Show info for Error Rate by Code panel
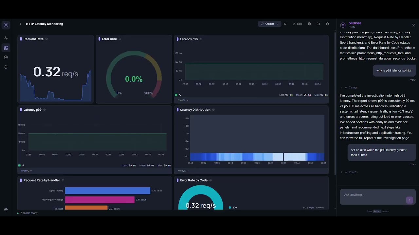The image size is (419, 235). (210, 180)
